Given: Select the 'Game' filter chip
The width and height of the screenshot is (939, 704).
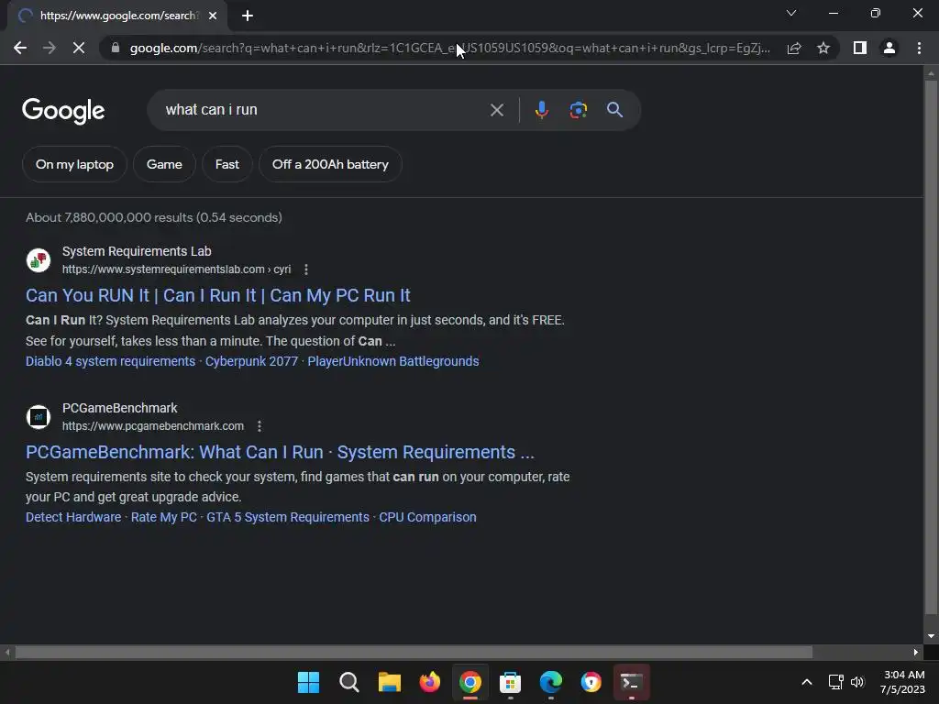Looking at the screenshot, I should (164, 164).
